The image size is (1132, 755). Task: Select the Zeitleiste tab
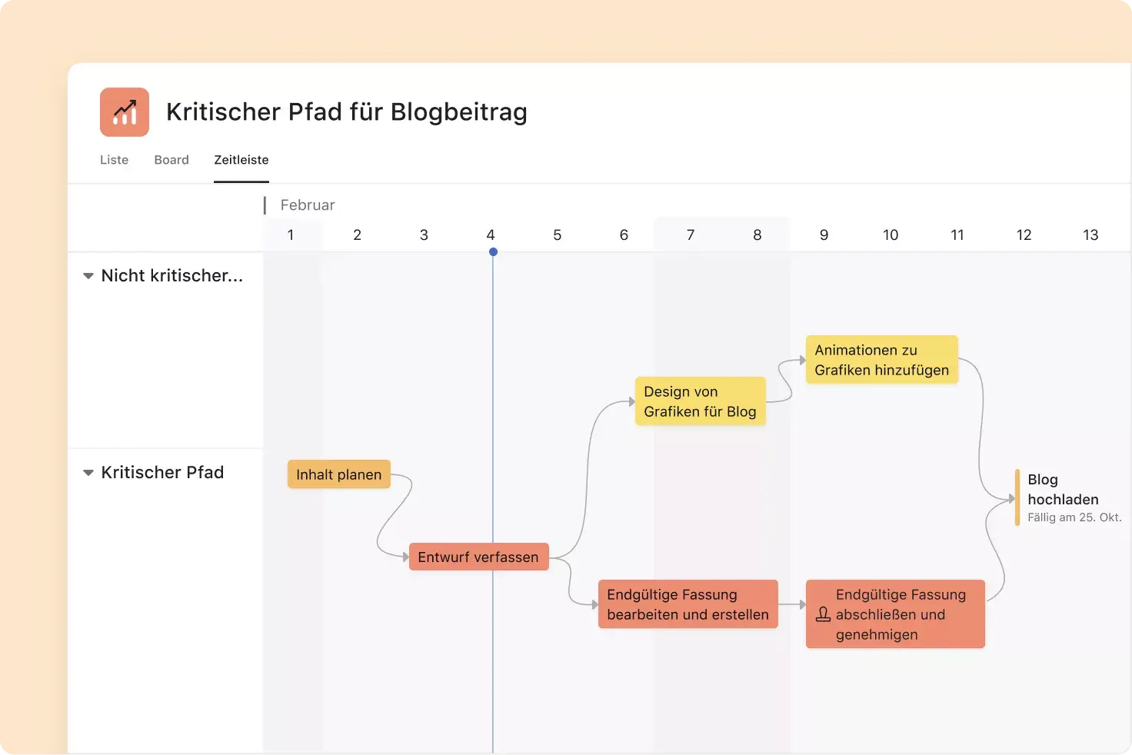point(241,160)
